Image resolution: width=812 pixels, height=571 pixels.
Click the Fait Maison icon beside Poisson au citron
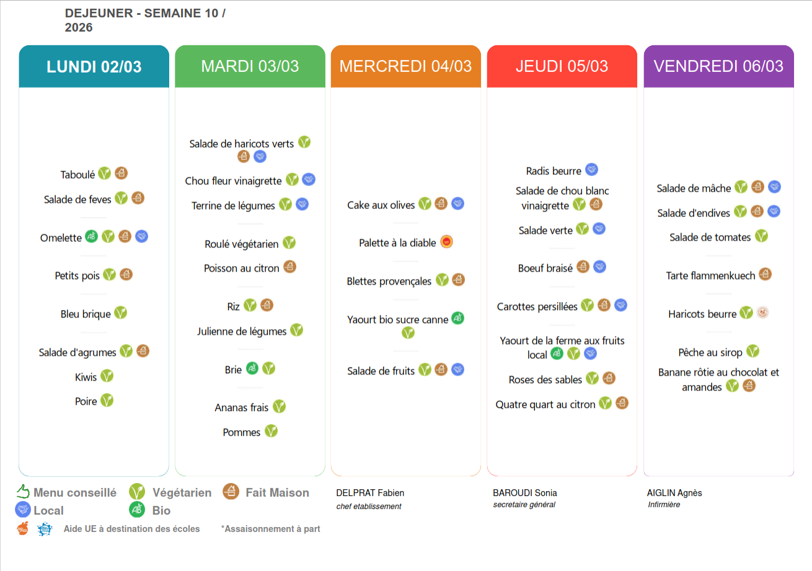(x=289, y=267)
